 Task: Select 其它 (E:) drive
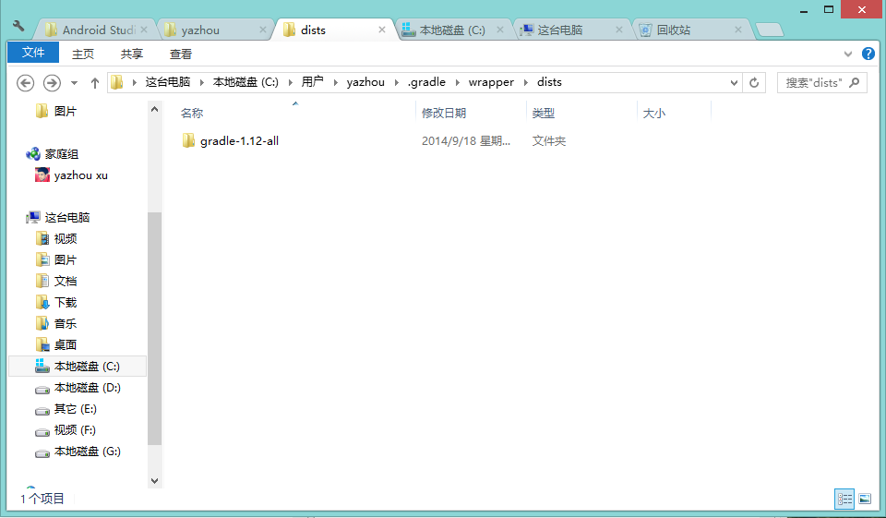tap(66, 409)
